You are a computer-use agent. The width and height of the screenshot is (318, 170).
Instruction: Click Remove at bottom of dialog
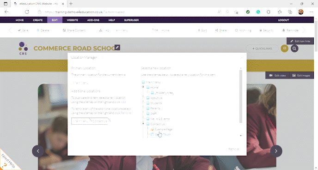point(233,149)
